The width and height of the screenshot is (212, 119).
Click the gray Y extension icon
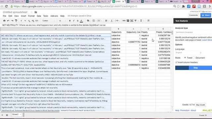click(x=204, y=6)
